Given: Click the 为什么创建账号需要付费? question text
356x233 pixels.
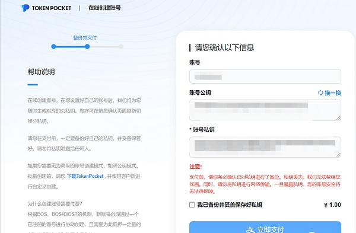Looking at the screenshot, I should (x=55, y=204).
